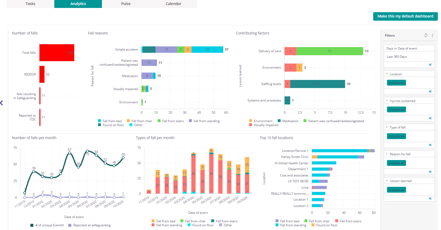Click Medication legend swatch in Contributing factors
Image resolution: width=441 pixels, height=230 pixels.
coord(279,121)
